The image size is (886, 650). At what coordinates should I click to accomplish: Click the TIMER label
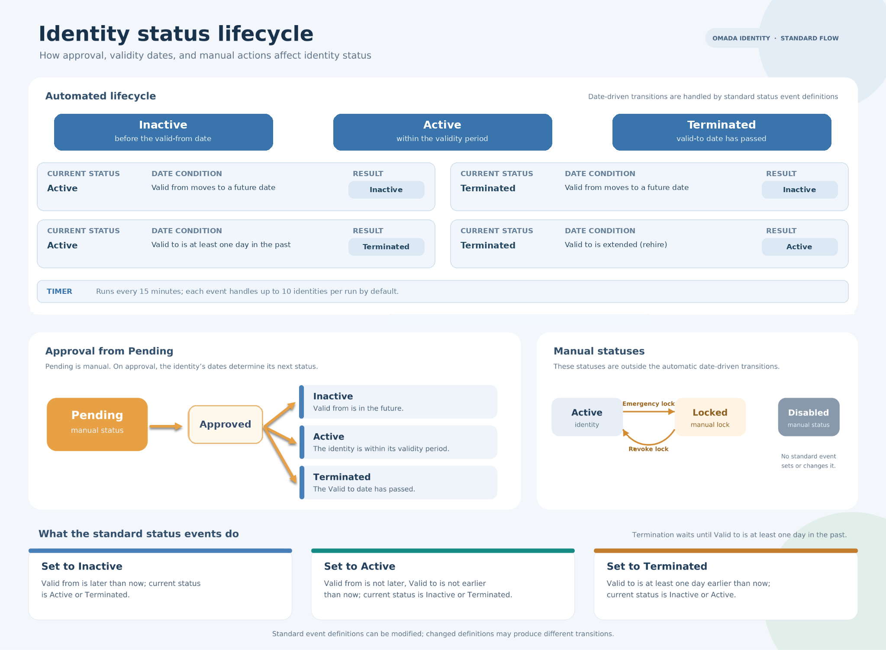click(59, 291)
